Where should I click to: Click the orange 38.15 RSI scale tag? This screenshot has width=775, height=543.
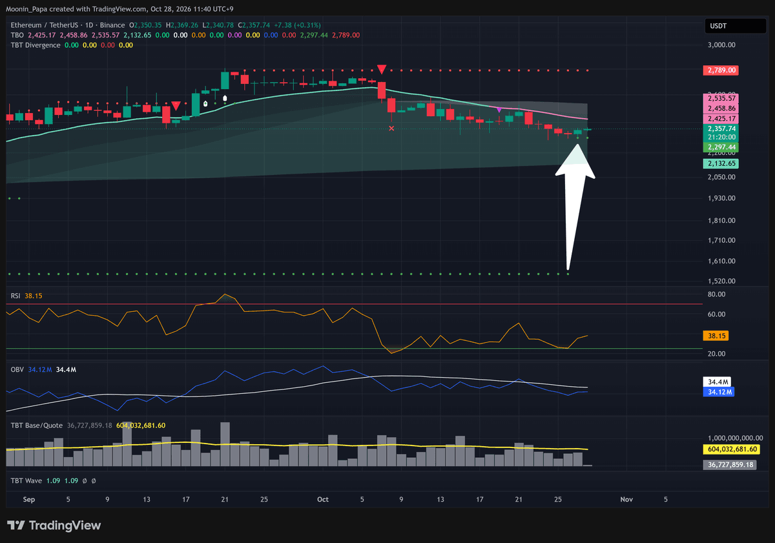click(x=716, y=336)
